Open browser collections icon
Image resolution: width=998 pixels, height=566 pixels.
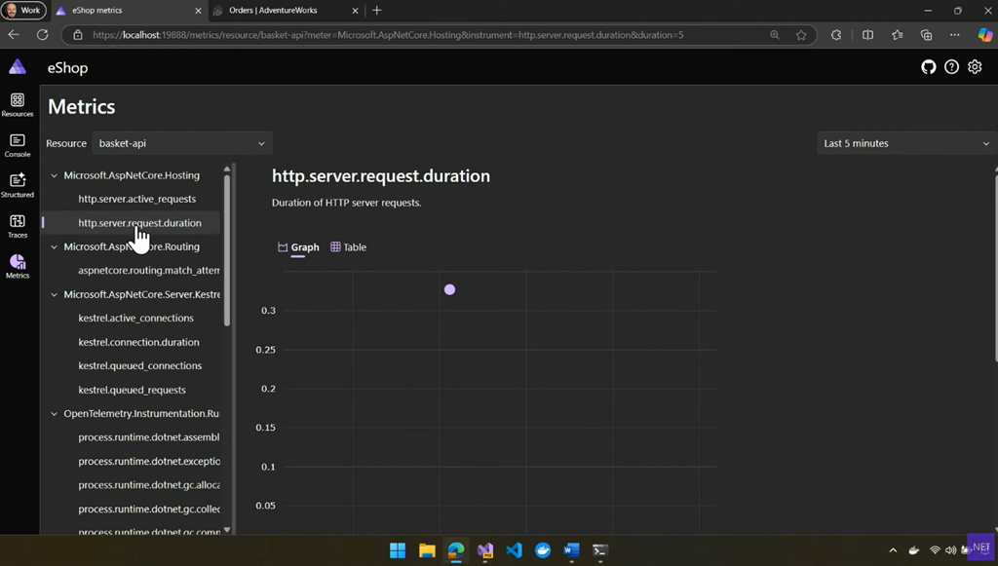(927, 35)
